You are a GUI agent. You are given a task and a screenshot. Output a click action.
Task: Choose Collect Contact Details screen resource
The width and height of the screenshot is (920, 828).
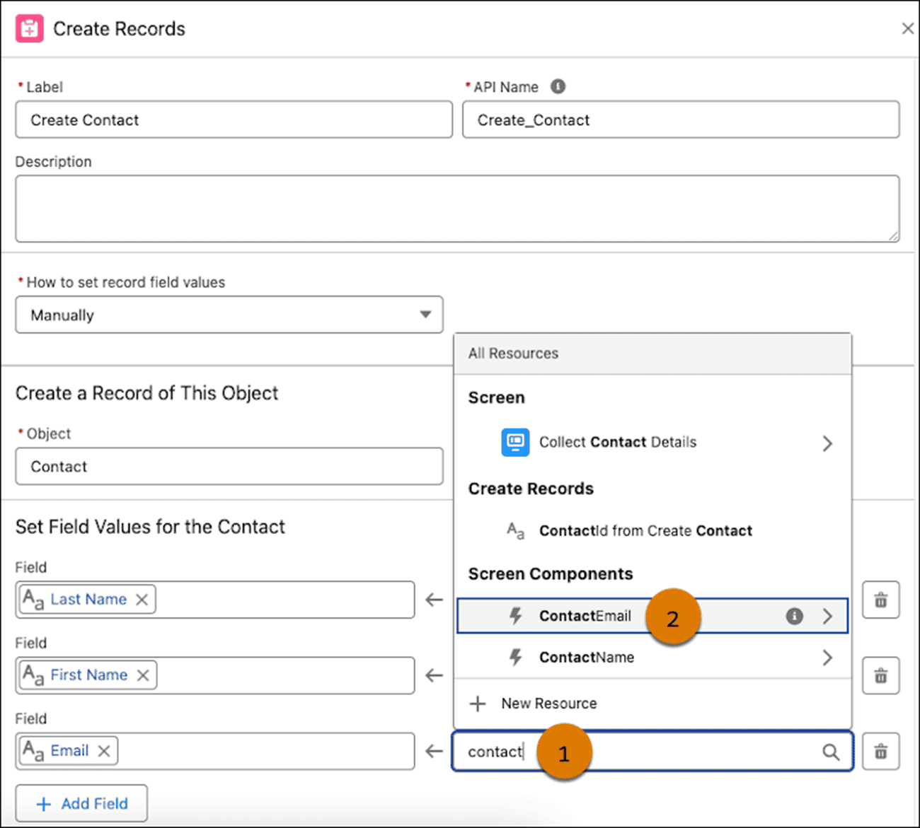tap(651, 443)
